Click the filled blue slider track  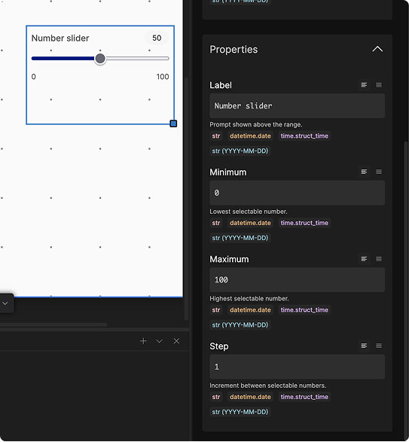coord(63,59)
